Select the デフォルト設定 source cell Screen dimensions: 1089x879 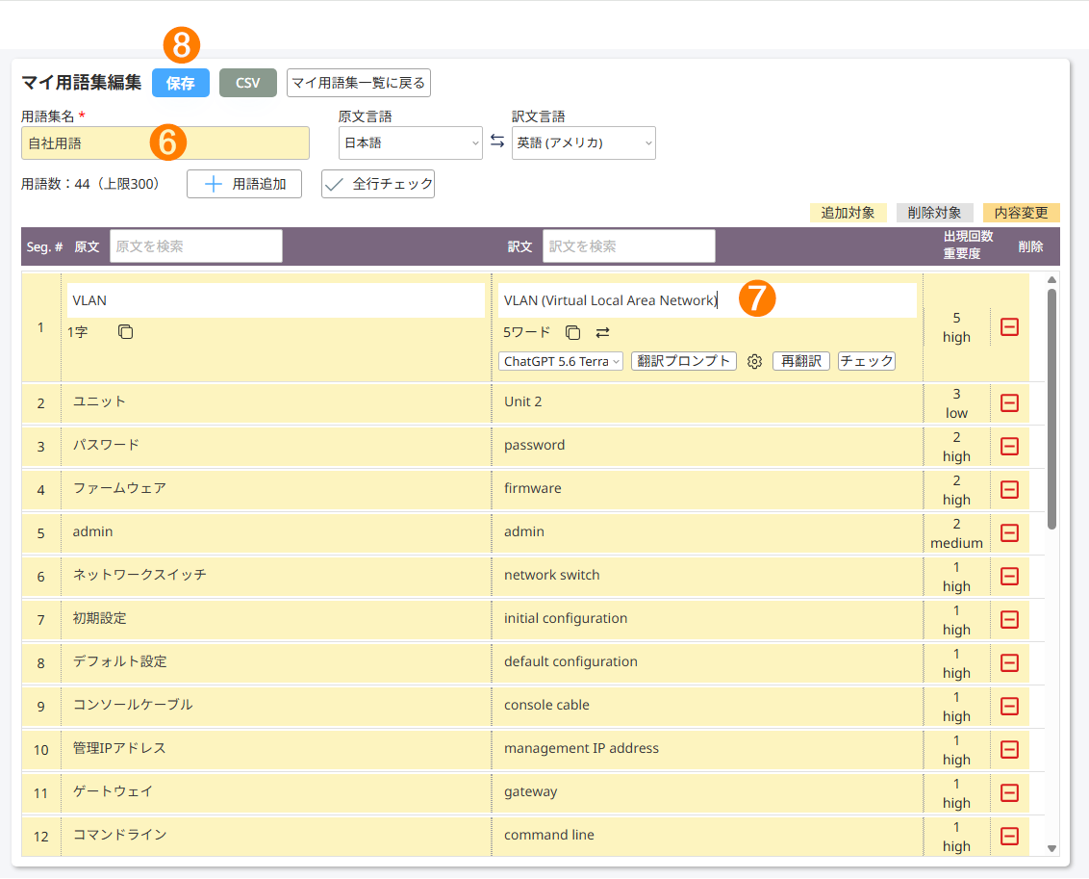pos(276,663)
